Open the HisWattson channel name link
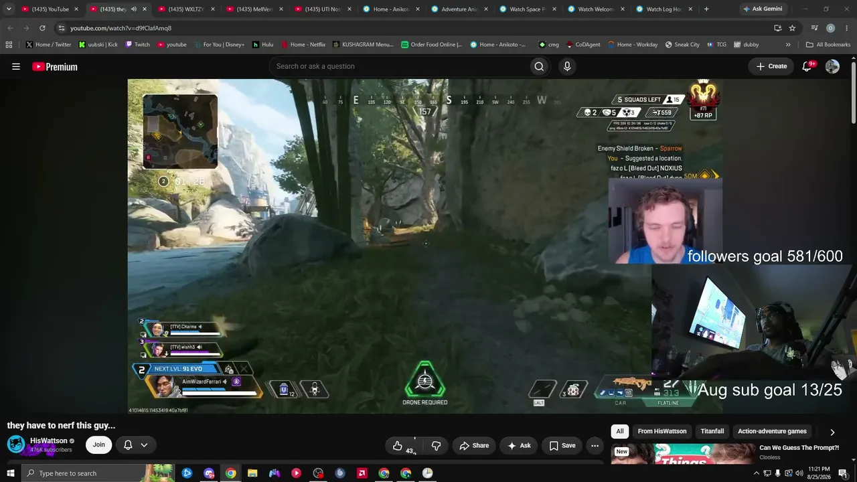The width and height of the screenshot is (857, 482). tap(49, 441)
